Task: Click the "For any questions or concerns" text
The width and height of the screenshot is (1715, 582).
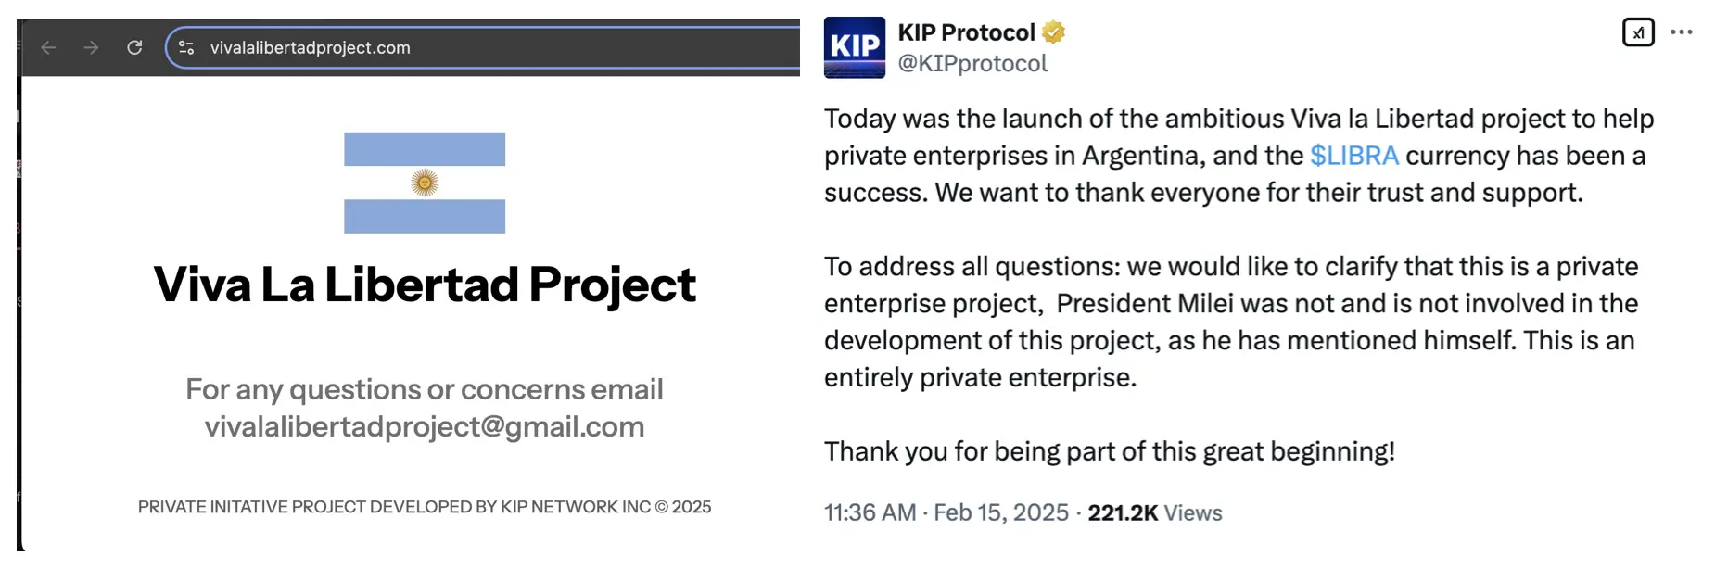Action: point(425,389)
